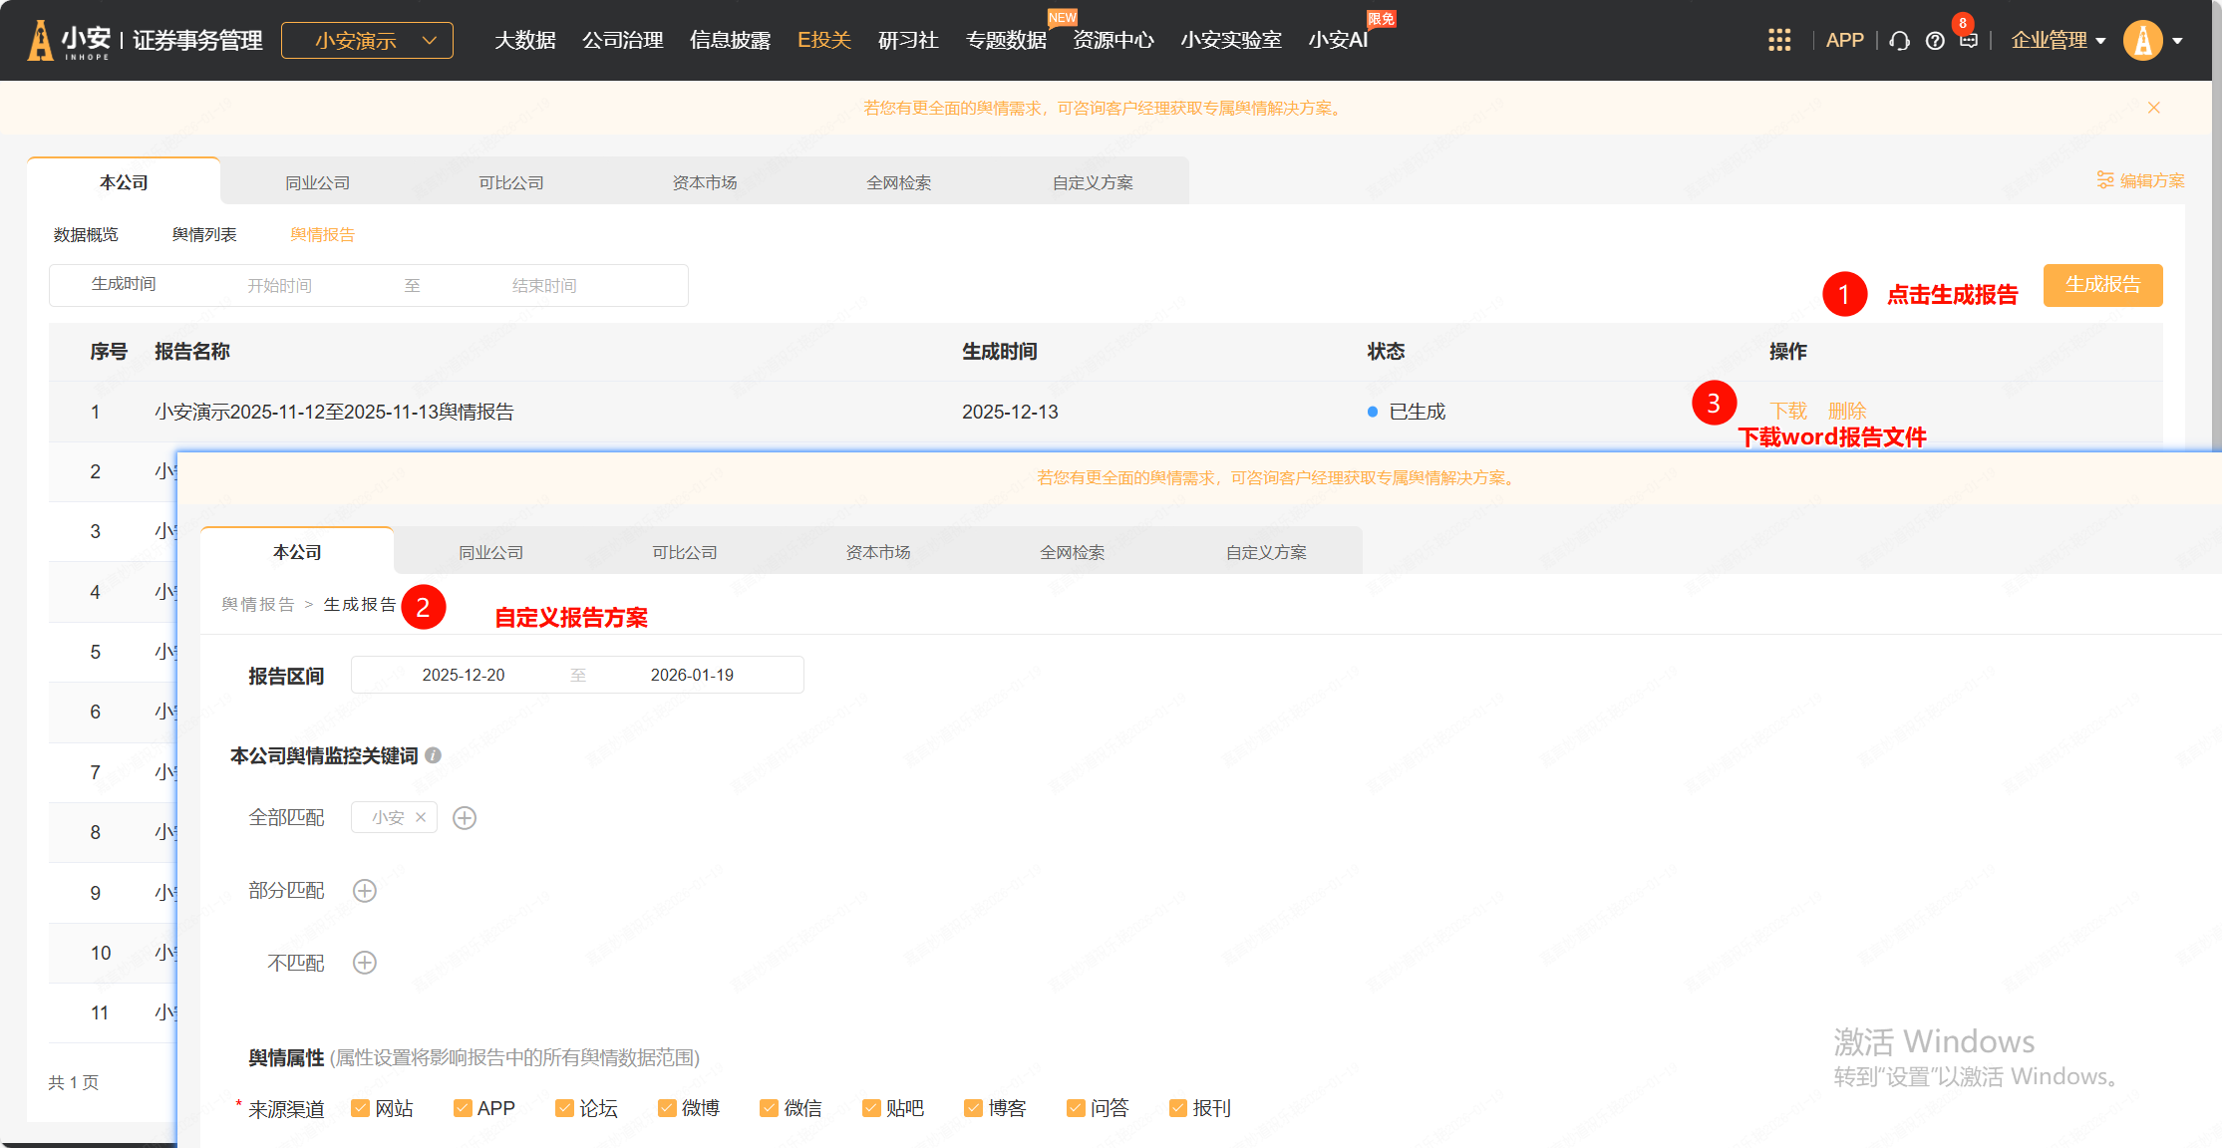This screenshot has width=2222, height=1148.
Task: Remove the 小安 keyword tag
Action: click(421, 817)
